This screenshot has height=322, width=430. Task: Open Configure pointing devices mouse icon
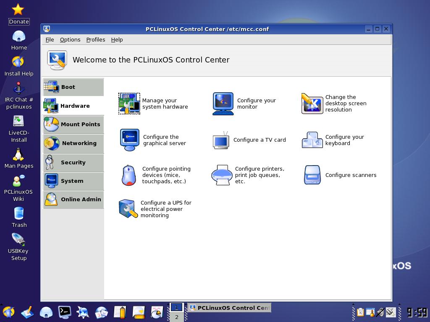click(x=128, y=175)
